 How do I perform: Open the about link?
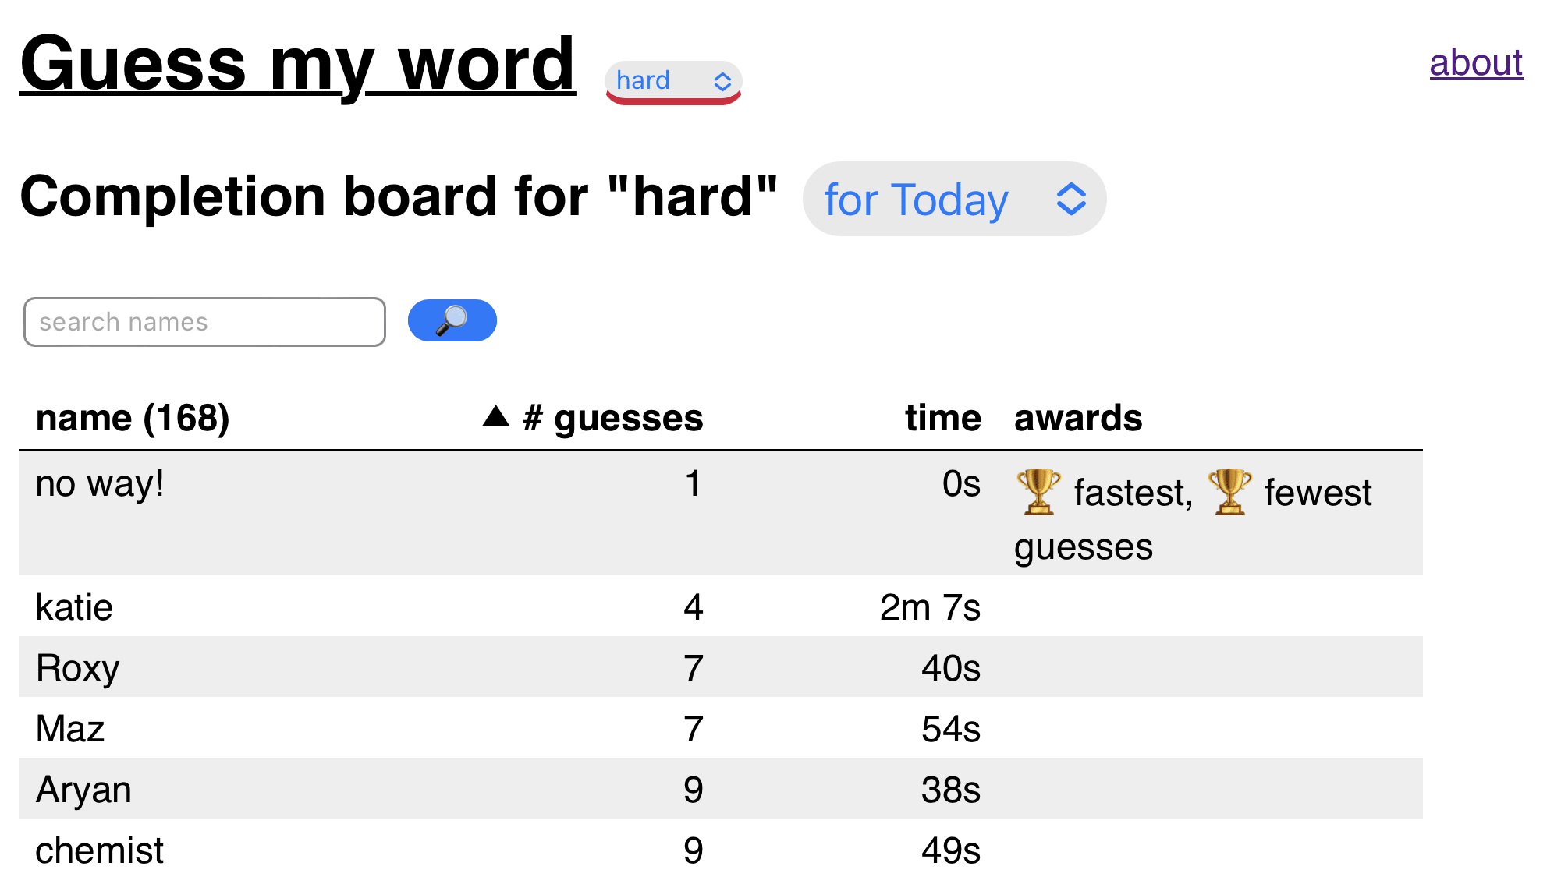pyautogui.click(x=1475, y=62)
